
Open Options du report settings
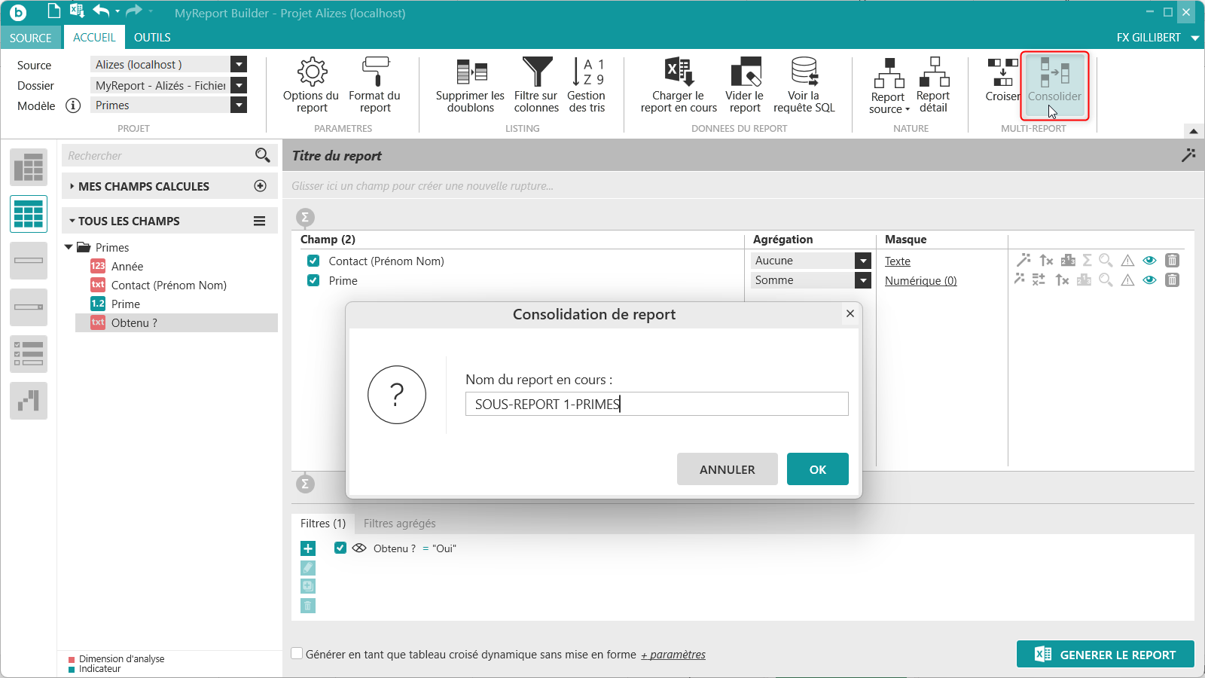pyautogui.click(x=311, y=85)
